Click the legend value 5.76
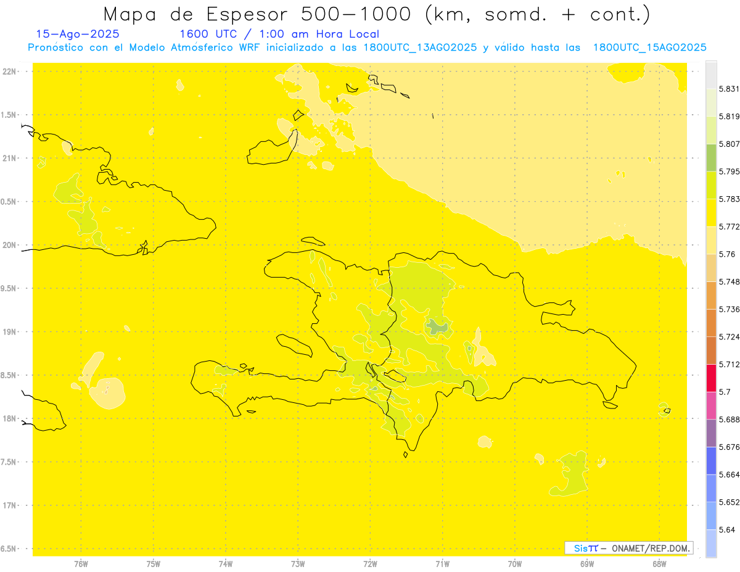The width and height of the screenshot is (740, 572). pos(727,254)
